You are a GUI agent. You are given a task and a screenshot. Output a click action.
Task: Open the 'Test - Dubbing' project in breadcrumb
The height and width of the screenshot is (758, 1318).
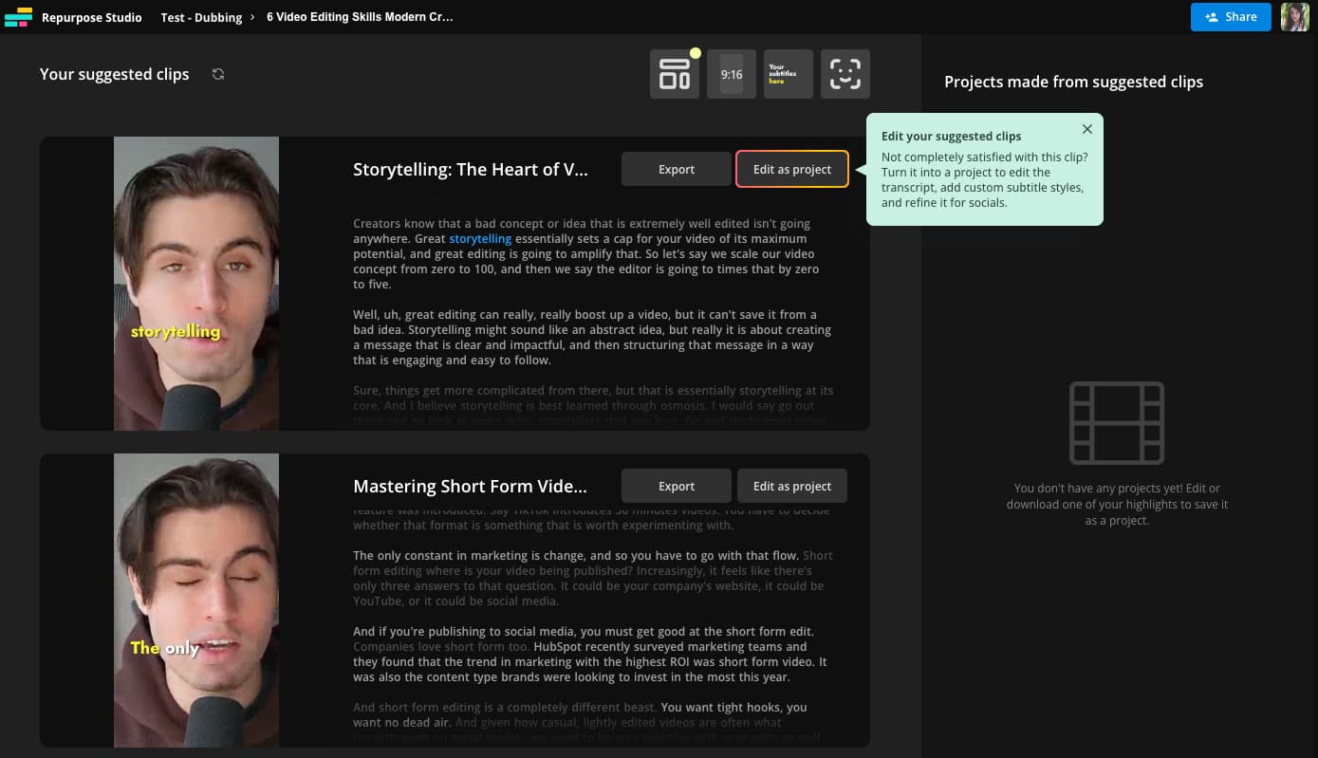click(x=201, y=16)
